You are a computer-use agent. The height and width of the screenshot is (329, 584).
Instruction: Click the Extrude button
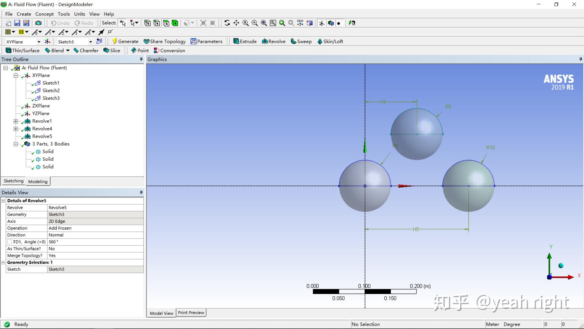tap(245, 41)
